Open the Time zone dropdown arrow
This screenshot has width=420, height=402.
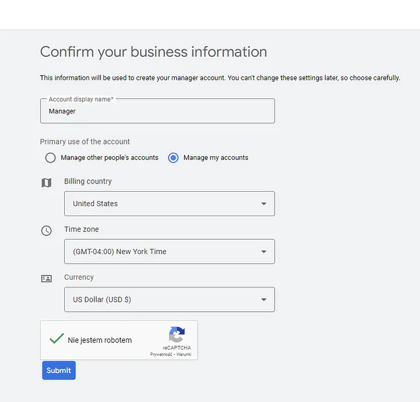click(x=264, y=252)
